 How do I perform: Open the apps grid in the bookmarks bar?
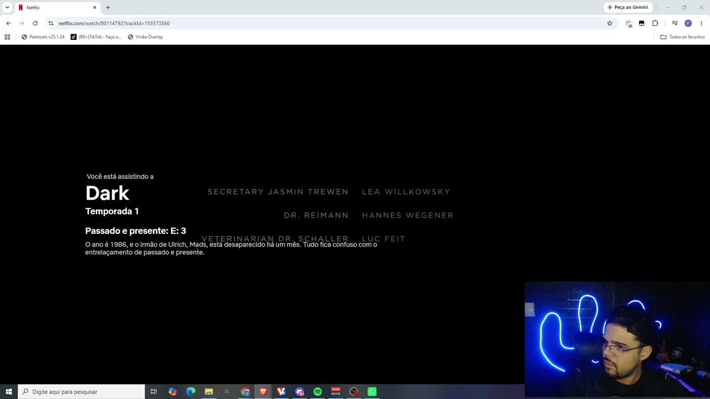click(x=7, y=37)
